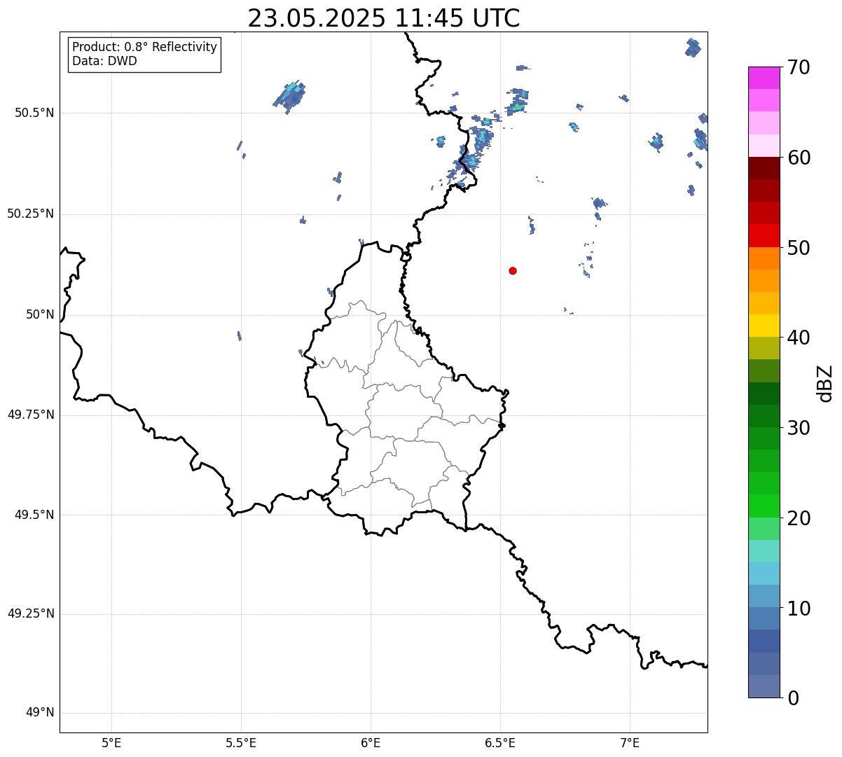
Task: Click the 5.5°E longitude label
Action: pyautogui.click(x=241, y=742)
